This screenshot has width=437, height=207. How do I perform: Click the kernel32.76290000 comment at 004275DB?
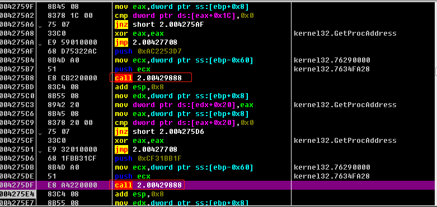332,167
